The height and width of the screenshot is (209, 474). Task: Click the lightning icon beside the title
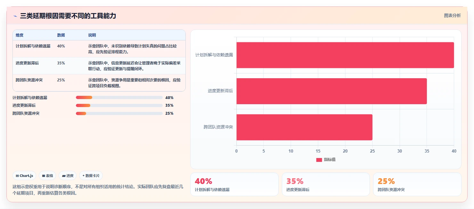(15, 16)
